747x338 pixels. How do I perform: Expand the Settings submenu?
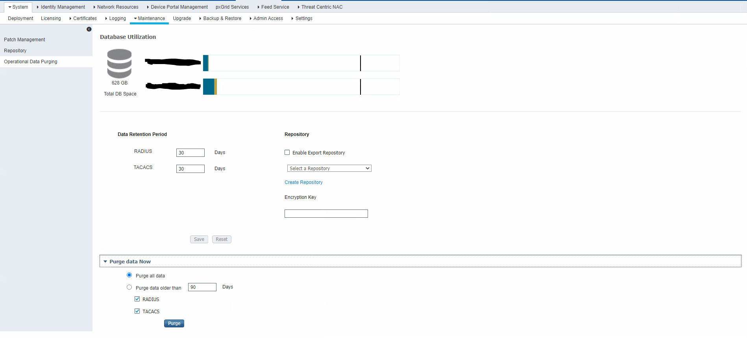point(302,18)
